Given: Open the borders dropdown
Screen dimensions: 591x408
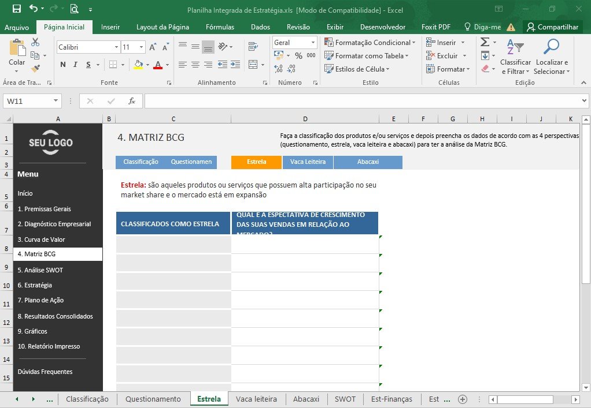Looking at the screenshot, I should click(123, 65).
